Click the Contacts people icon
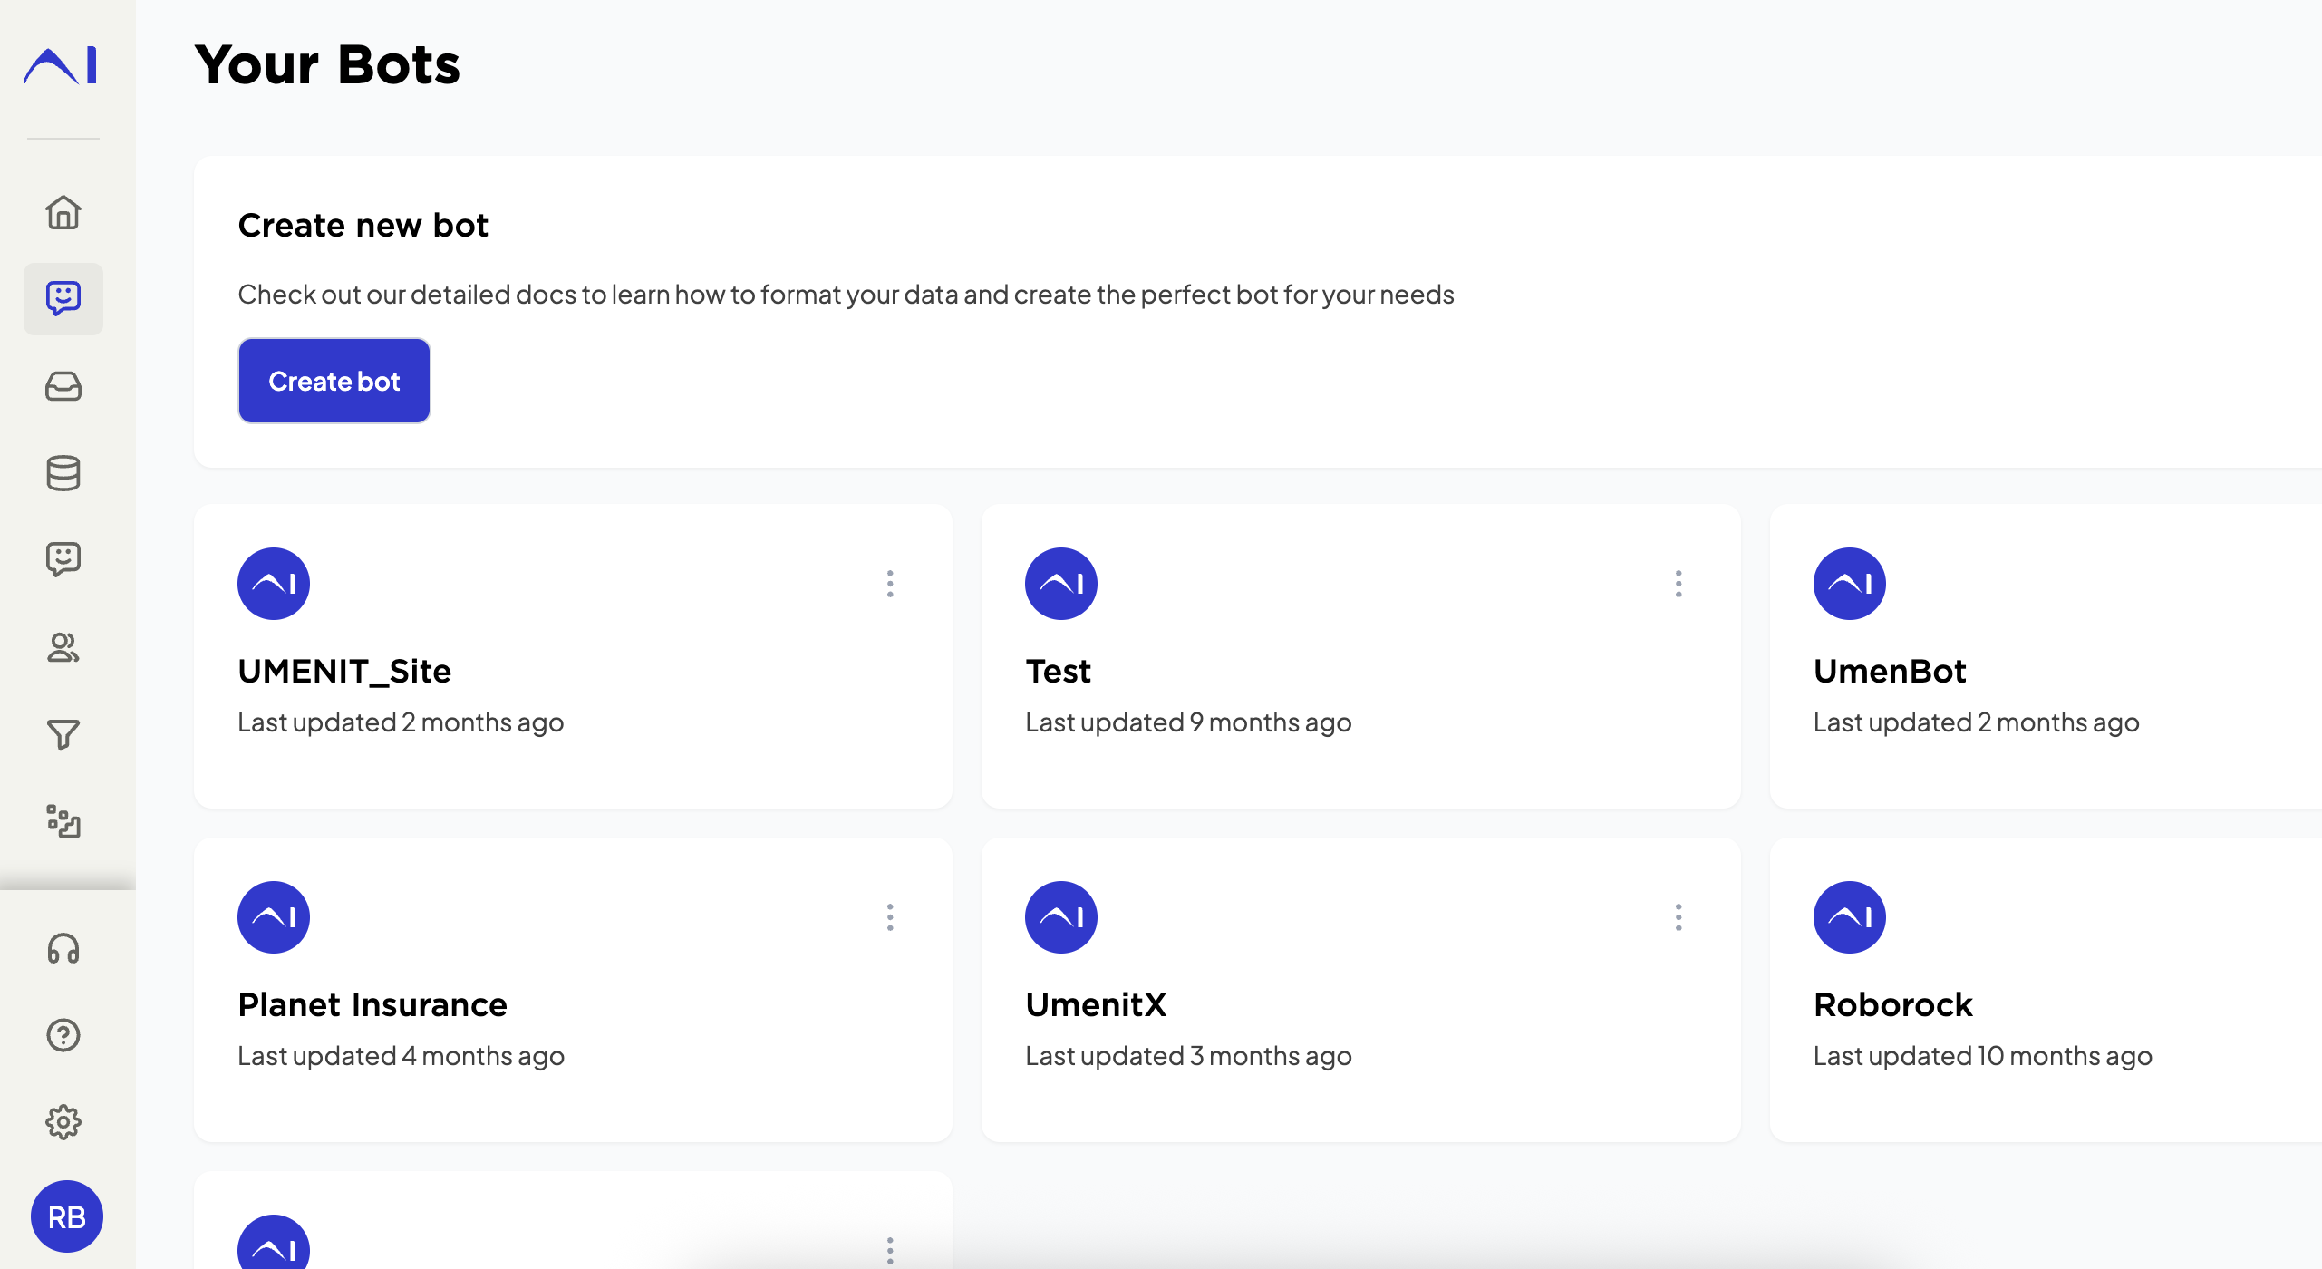This screenshot has height=1269, width=2322. tap(63, 647)
